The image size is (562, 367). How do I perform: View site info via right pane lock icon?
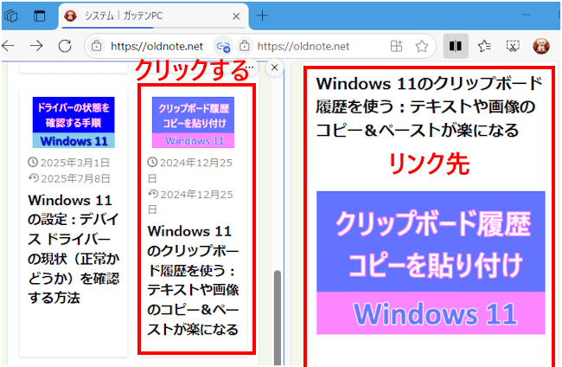[244, 46]
